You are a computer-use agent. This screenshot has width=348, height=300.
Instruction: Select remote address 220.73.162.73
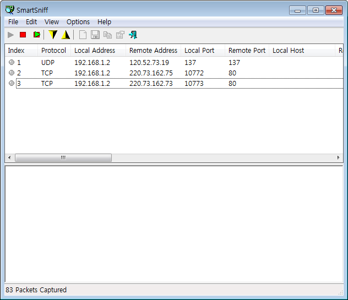point(151,84)
